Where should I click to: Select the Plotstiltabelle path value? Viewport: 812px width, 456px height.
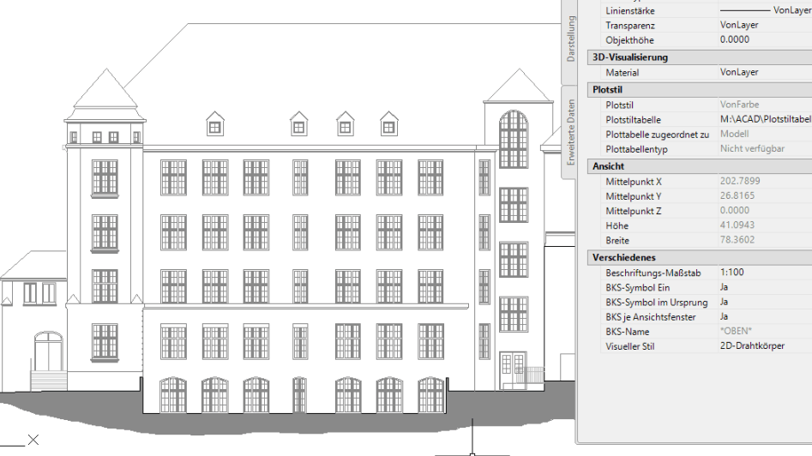(763, 119)
